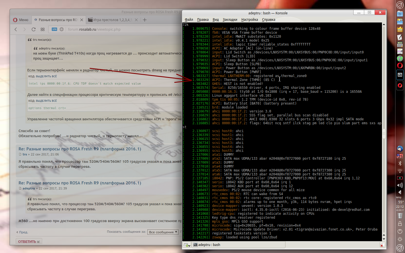
Task: Toggle the VPN badge in address bar
Action: point(54,29)
